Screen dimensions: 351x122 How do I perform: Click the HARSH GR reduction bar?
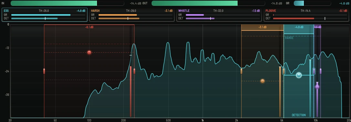coord(118,15)
